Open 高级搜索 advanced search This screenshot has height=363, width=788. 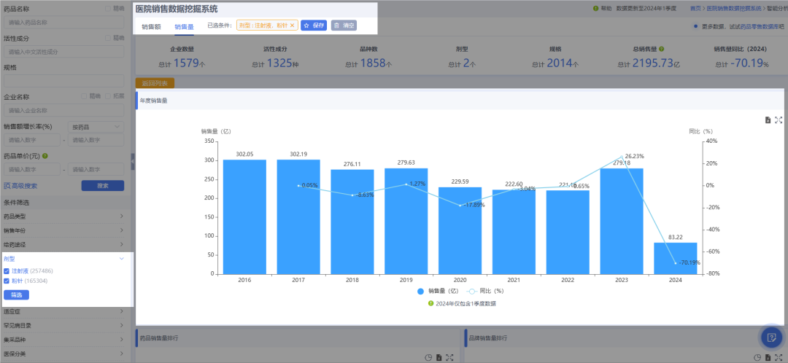(20, 186)
